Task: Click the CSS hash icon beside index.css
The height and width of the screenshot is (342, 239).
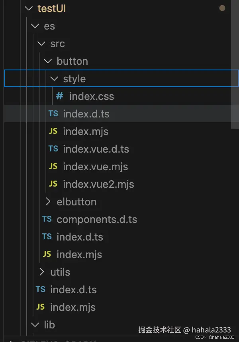Action: point(59,96)
